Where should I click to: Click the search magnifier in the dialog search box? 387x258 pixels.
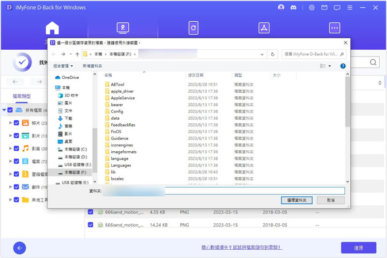pyautogui.click(x=342, y=54)
